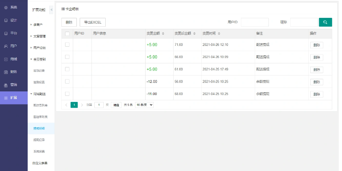Select 配送员列表 in the side menu
Image resolution: width=342 pixels, height=171 pixels.
(40, 105)
